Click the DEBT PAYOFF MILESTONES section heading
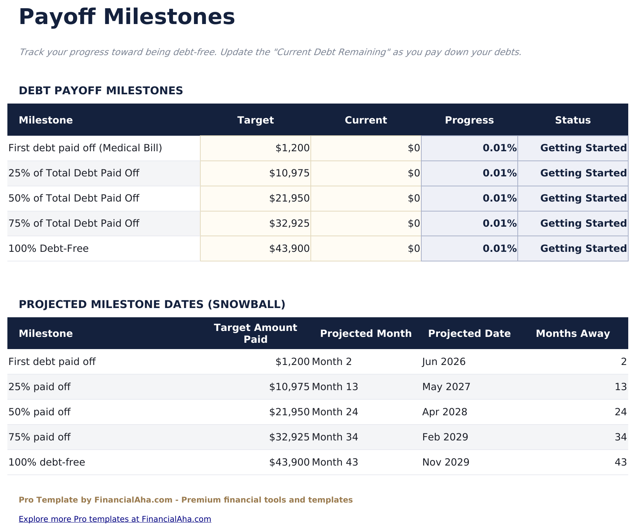This screenshot has height=531, width=636. (x=101, y=90)
